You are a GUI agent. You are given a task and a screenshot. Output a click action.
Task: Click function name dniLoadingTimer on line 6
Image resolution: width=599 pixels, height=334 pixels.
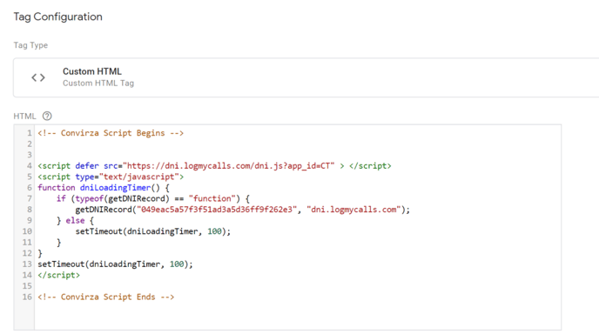(116, 187)
